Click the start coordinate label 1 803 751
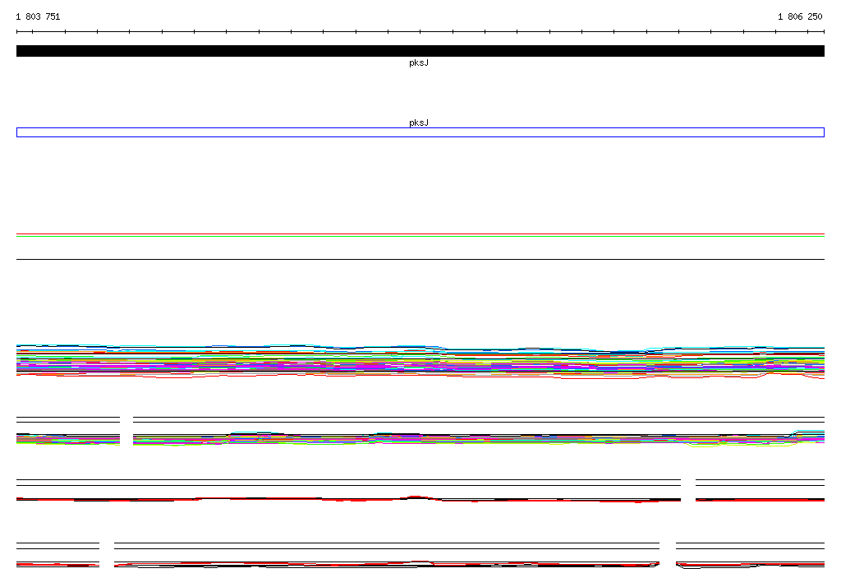Screen dimensions: 841x587 (38, 16)
